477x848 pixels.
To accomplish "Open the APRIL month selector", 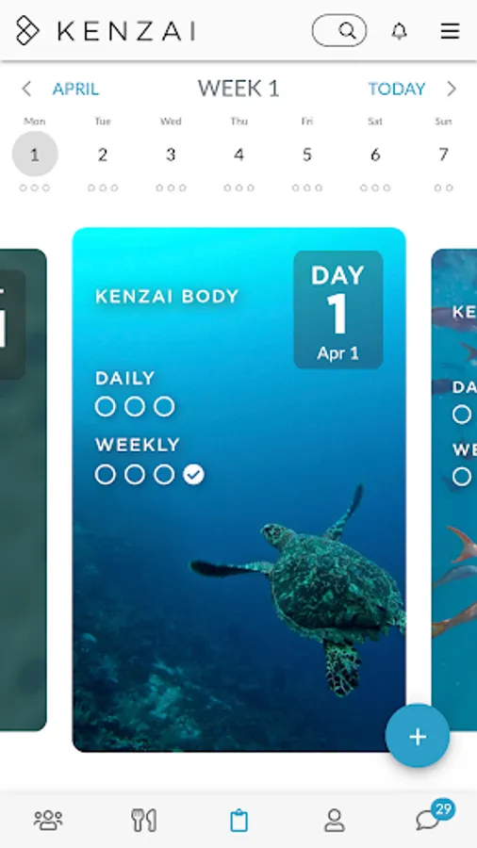I will [x=75, y=89].
